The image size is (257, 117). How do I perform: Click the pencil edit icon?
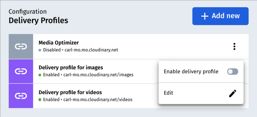[x=233, y=93]
